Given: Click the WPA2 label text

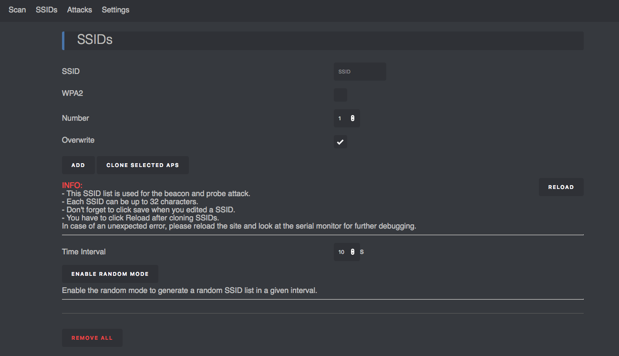Looking at the screenshot, I should point(72,93).
